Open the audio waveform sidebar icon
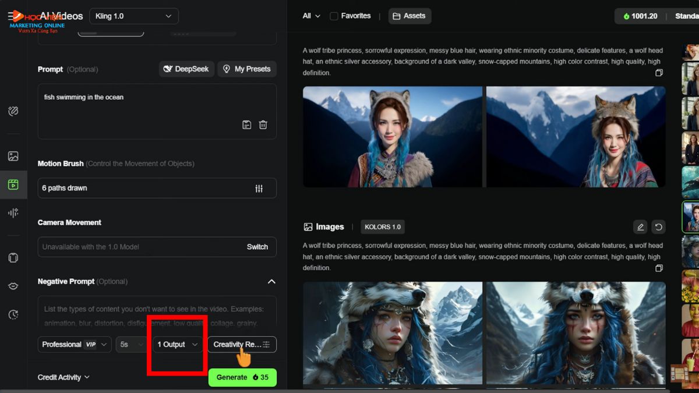699x393 pixels. [13, 213]
